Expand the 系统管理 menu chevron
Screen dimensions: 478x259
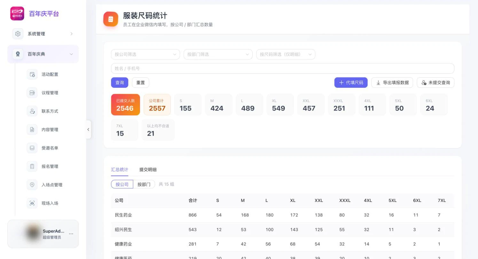coord(71,34)
